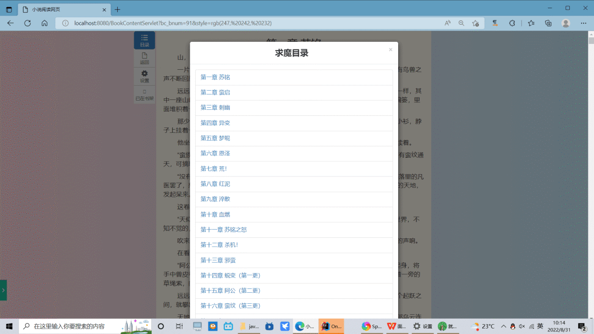Refresh the current page

coord(28,23)
